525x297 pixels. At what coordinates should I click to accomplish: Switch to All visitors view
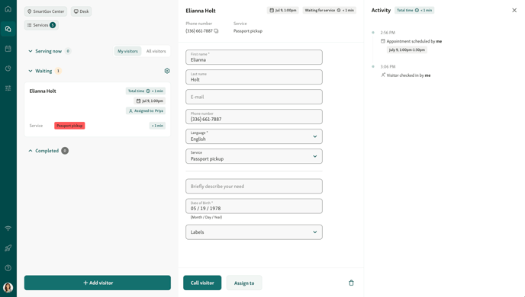pos(156,51)
